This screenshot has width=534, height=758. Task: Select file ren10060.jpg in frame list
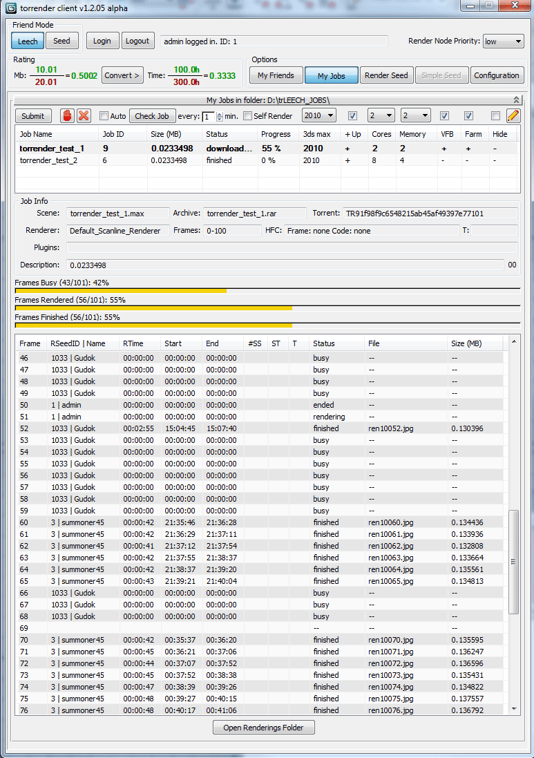click(390, 522)
